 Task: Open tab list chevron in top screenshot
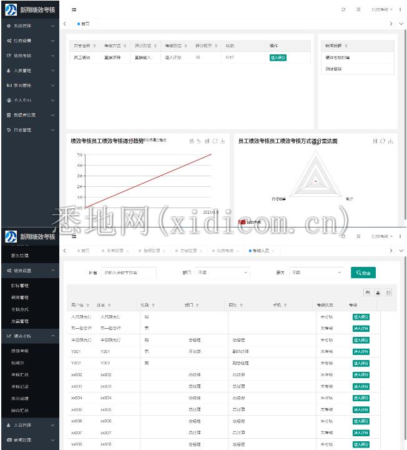pos(401,24)
